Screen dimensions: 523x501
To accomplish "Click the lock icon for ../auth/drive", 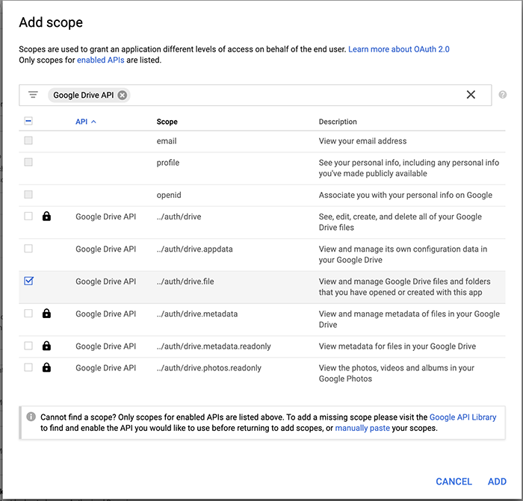I will point(46,217).
